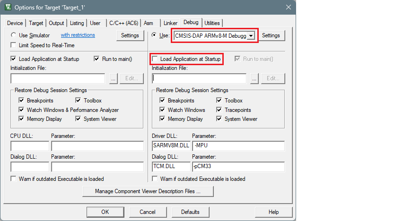Viewport: 403px width, 221px height.
Task: Toggle simulator Load Application at Startup
Action: tap(13, 59)
